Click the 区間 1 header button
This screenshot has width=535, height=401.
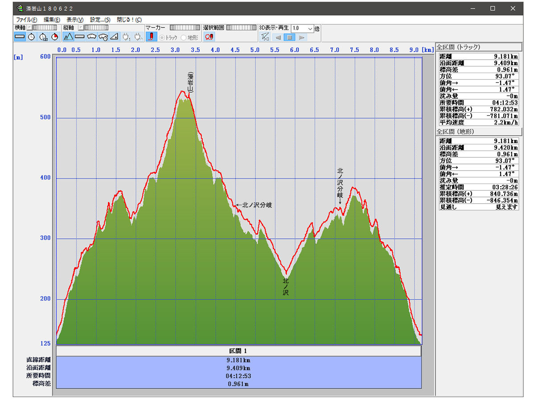tap(239, 351)
